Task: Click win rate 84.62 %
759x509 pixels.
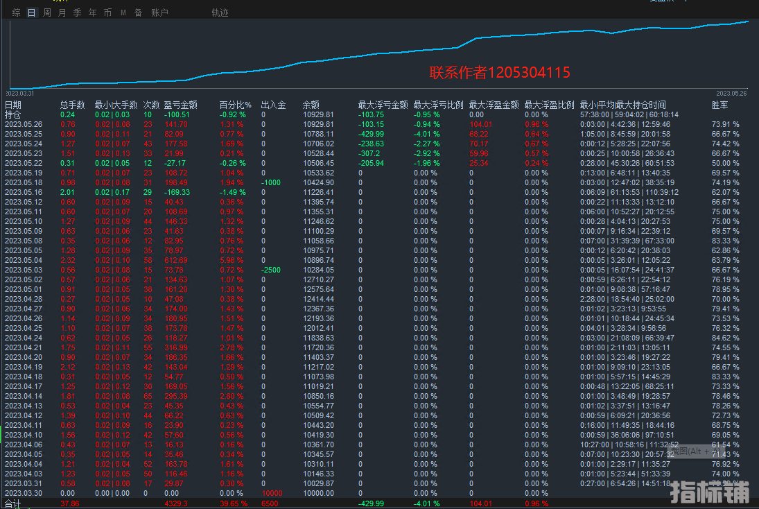Action: click(726, 338)
